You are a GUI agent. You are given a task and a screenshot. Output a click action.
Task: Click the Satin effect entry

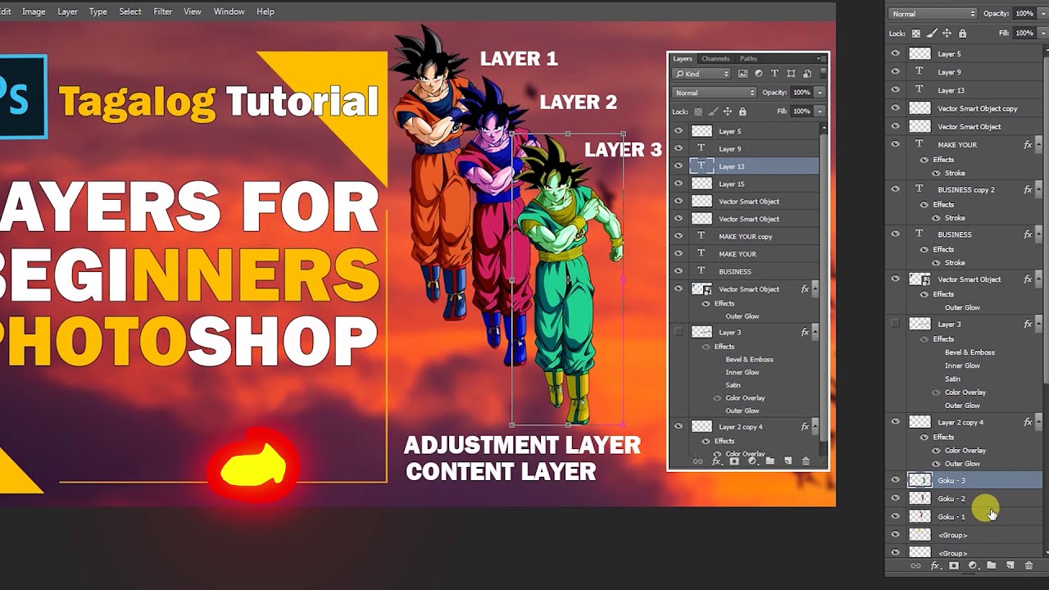952,379
